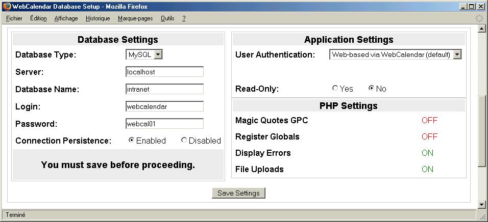
Task: Click the Application Settings heading
Action: point(349,40)
